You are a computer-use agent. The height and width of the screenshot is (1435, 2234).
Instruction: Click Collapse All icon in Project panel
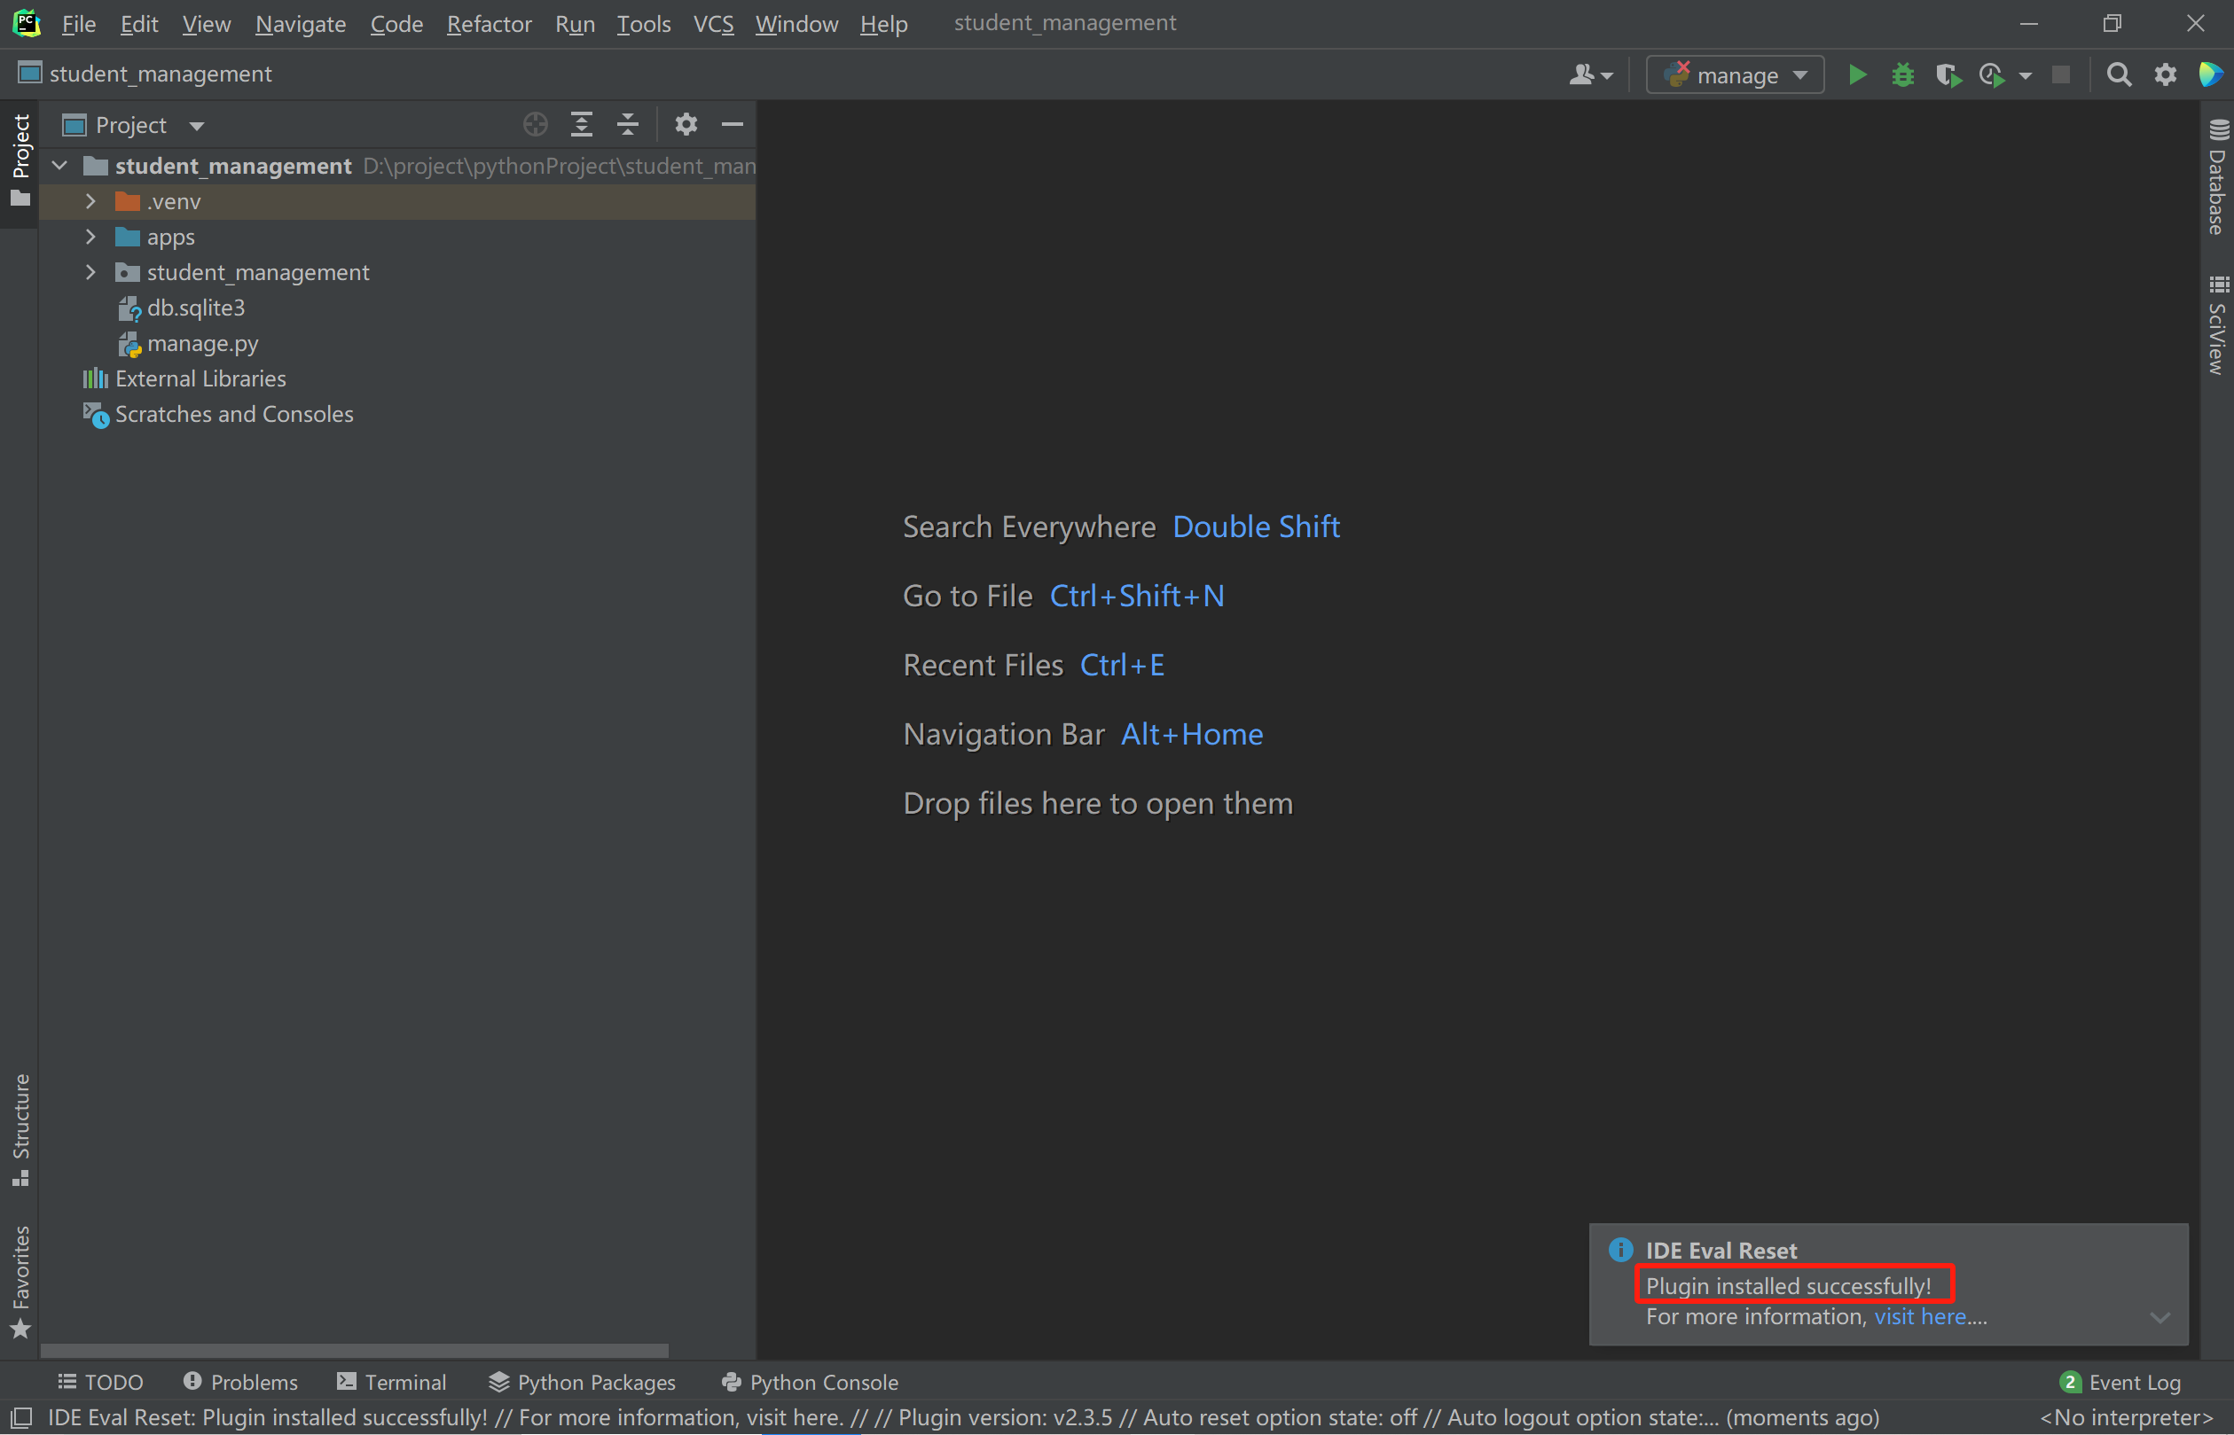[628, 124]
